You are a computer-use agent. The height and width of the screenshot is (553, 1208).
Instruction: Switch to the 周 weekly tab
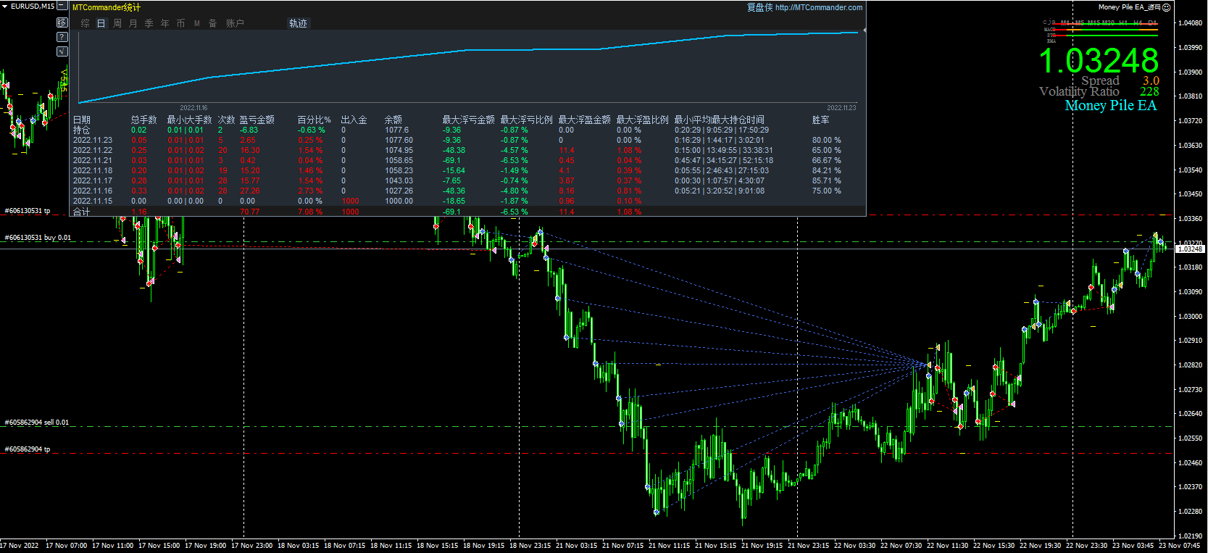117,23
